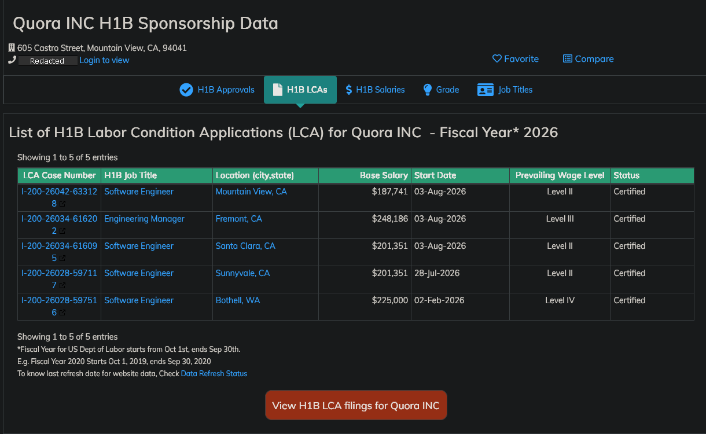
Task: Click Software Engineer in Mountain View row
Action: [139, 192]
